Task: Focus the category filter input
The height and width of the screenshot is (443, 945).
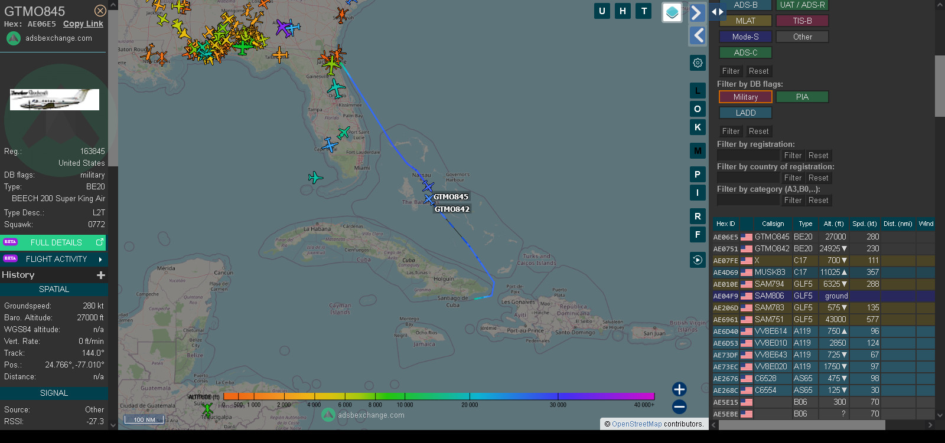Action: [x=748, y=200]
